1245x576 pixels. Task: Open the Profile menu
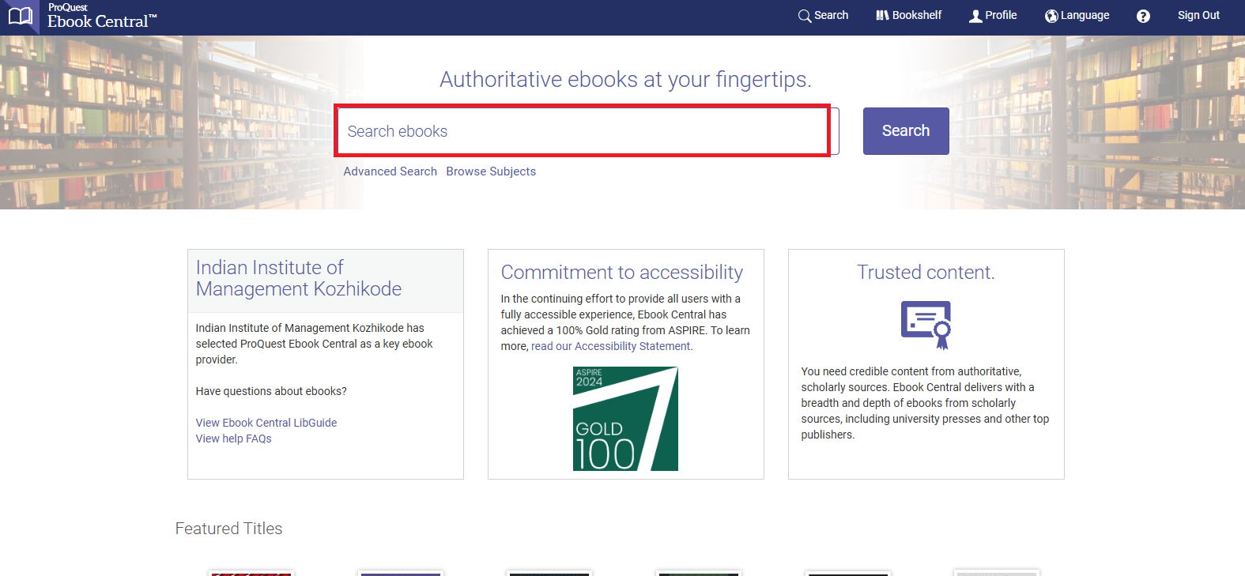tap(993, 15)
